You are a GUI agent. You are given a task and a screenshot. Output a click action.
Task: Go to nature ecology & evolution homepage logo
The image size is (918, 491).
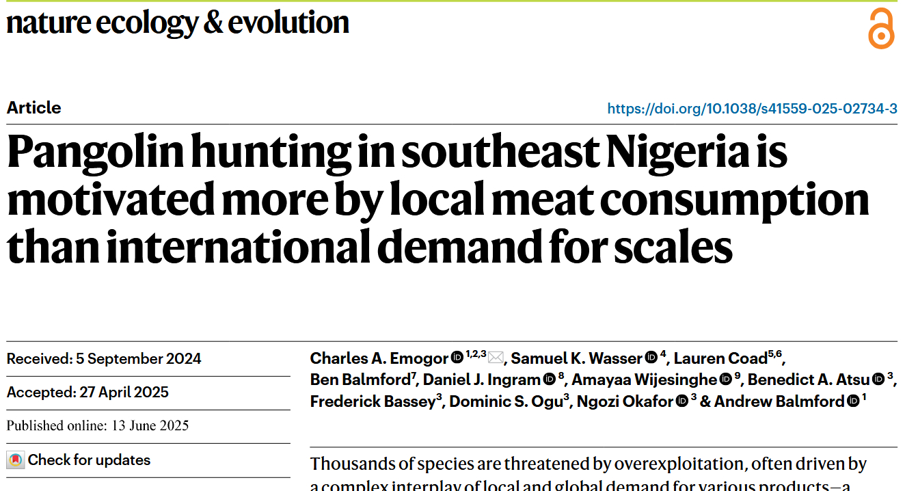(178, 23)
